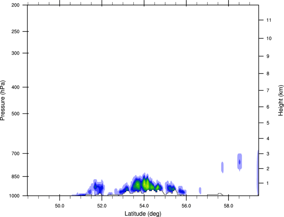The width and height of the screenshot is (284, 217).
Task: Pick the 8 km height label
Action: pos(268,73)
